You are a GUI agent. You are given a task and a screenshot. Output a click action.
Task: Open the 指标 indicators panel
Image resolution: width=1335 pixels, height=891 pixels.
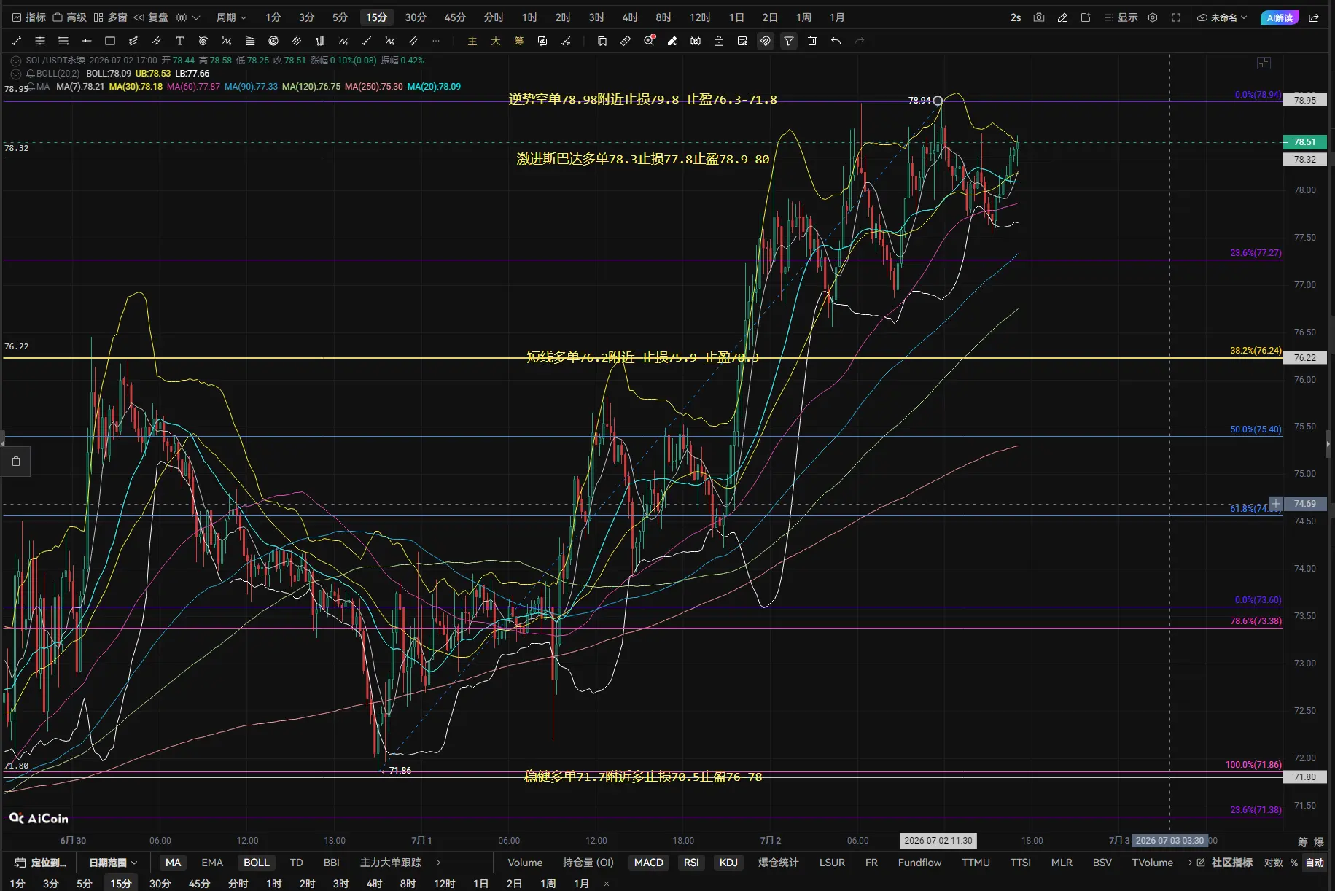[28, 17]
